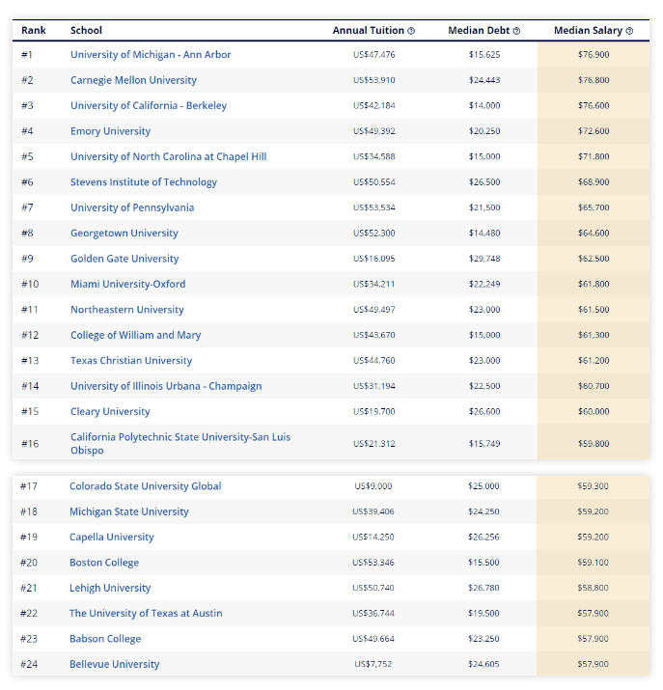The image size is (663, 690).
Task: Click tuition value US$7,752
Action: 373,665
